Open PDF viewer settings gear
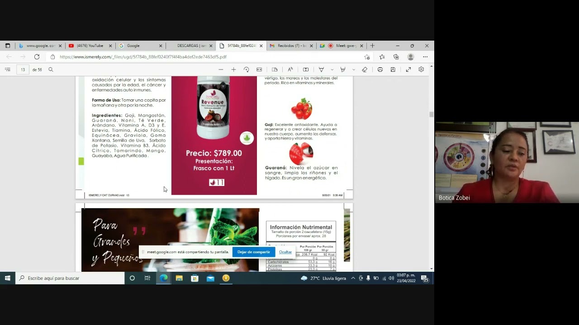The height and width of the screenshot is (325, 579). pyautogui.click(x=421, y=70)
